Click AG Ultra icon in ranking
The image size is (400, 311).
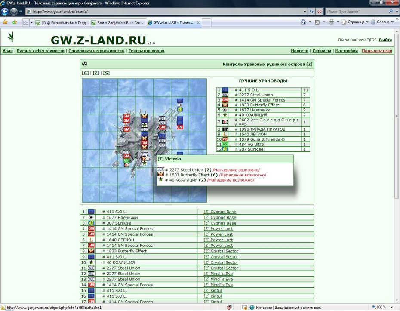(225, 144)
